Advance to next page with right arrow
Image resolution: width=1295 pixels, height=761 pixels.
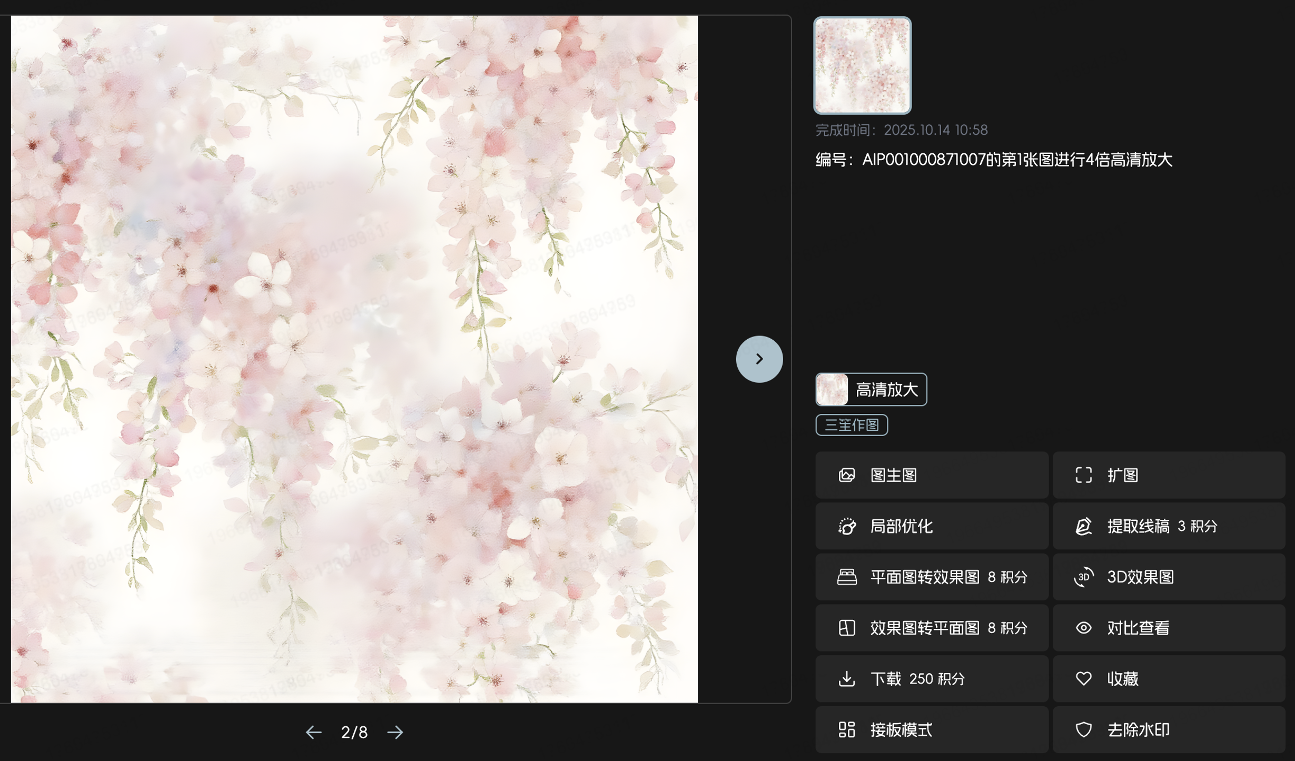point(395,732)
